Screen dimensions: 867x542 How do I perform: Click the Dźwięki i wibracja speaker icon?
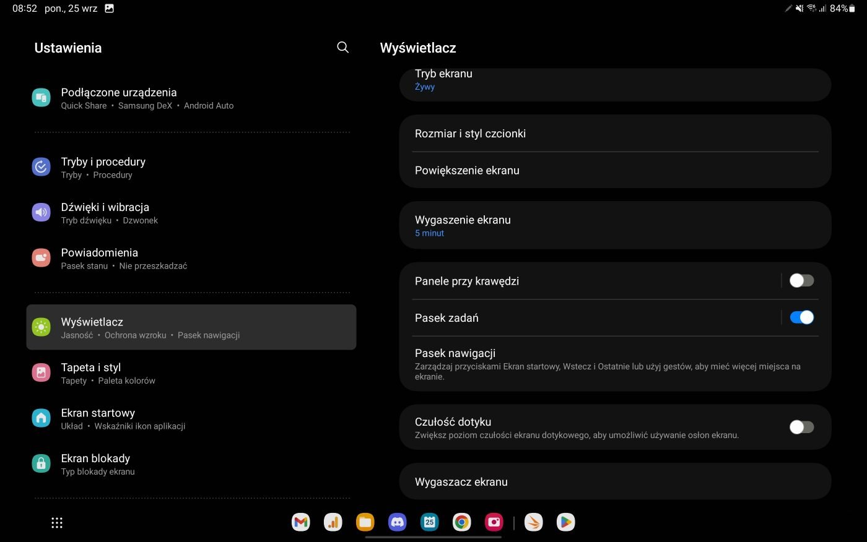tap(41, 212)
